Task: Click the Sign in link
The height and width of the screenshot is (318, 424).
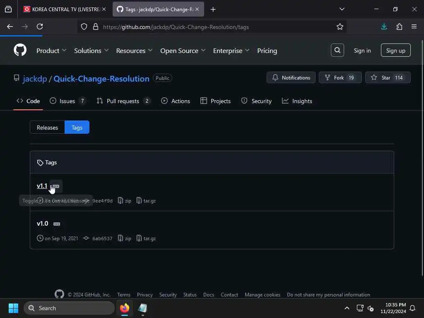Action: tap(362, 51)
